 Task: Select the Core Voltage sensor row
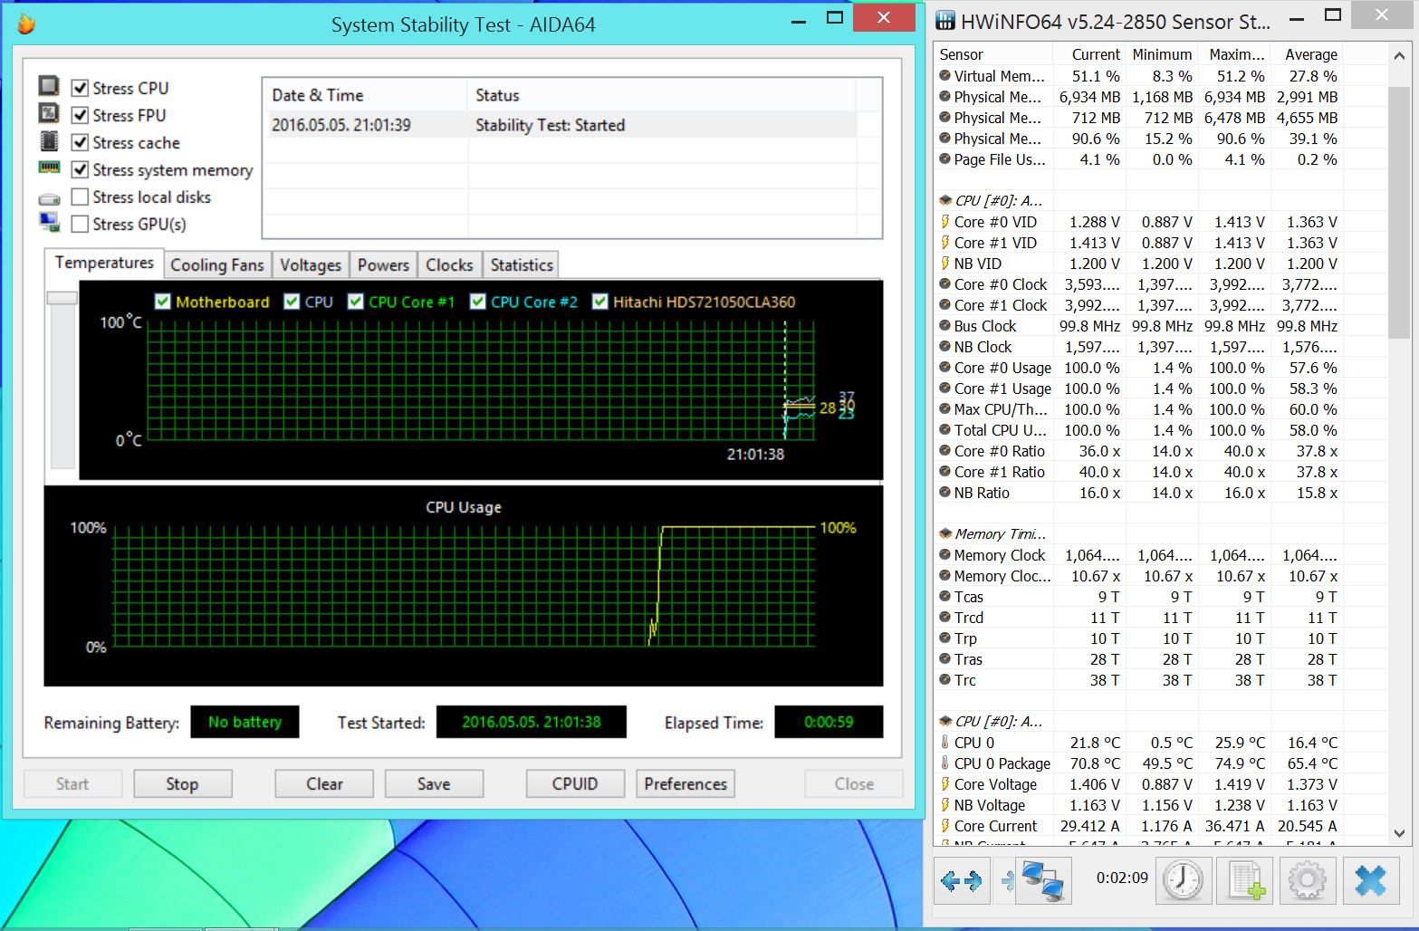(x=1138, y=784)
